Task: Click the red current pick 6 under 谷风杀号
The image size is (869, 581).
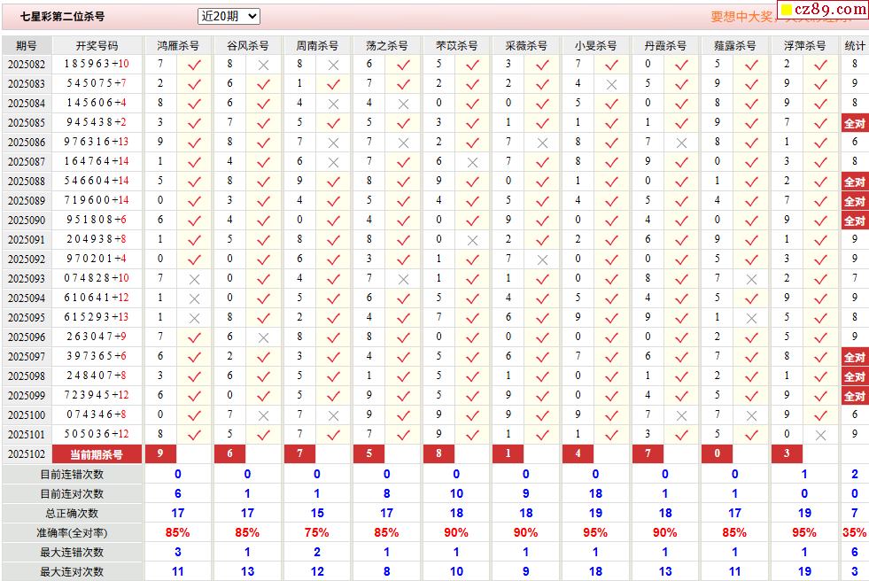Action: (230, 453)
